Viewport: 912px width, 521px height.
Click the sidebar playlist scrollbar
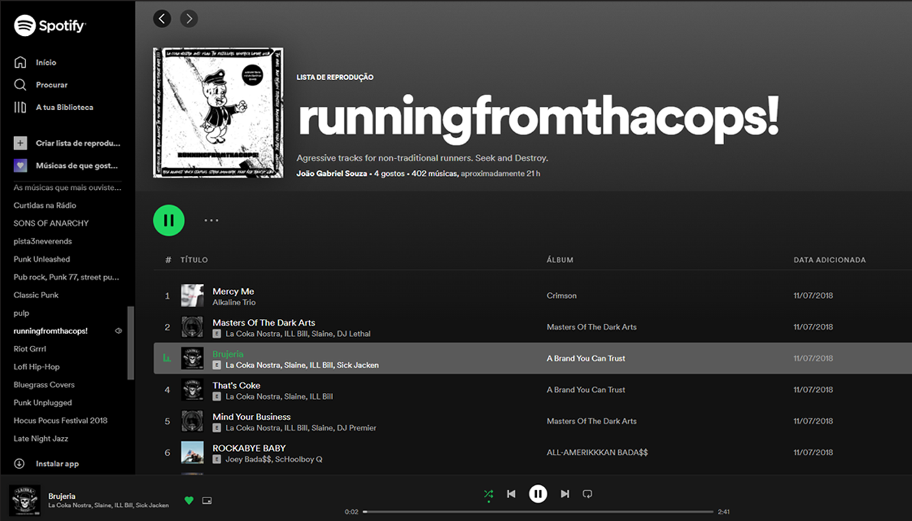coord(131,343)
